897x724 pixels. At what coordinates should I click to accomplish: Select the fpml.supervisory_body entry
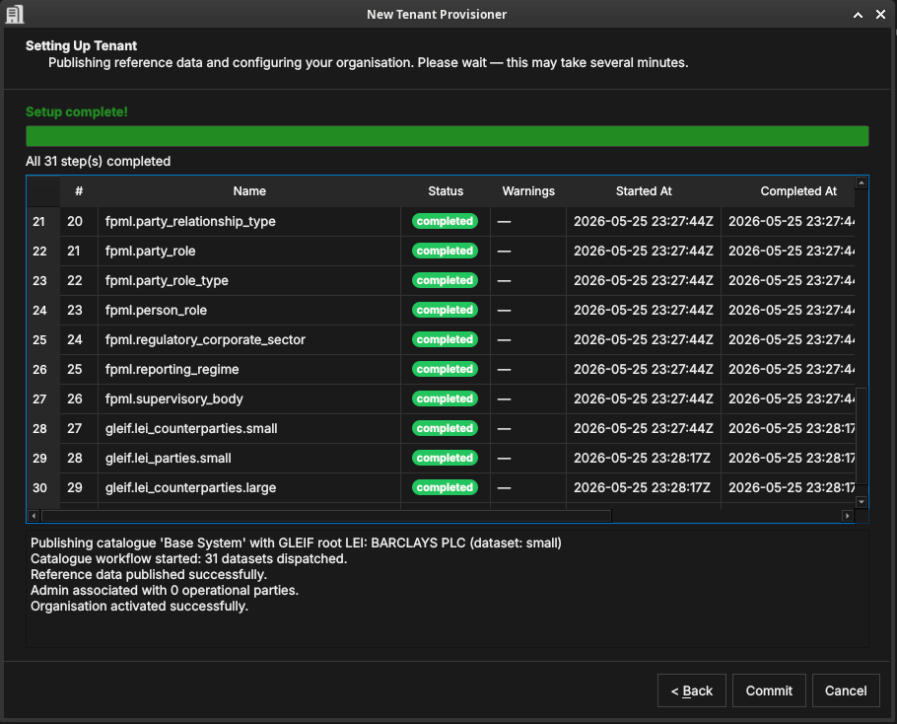tap(173, 398)
